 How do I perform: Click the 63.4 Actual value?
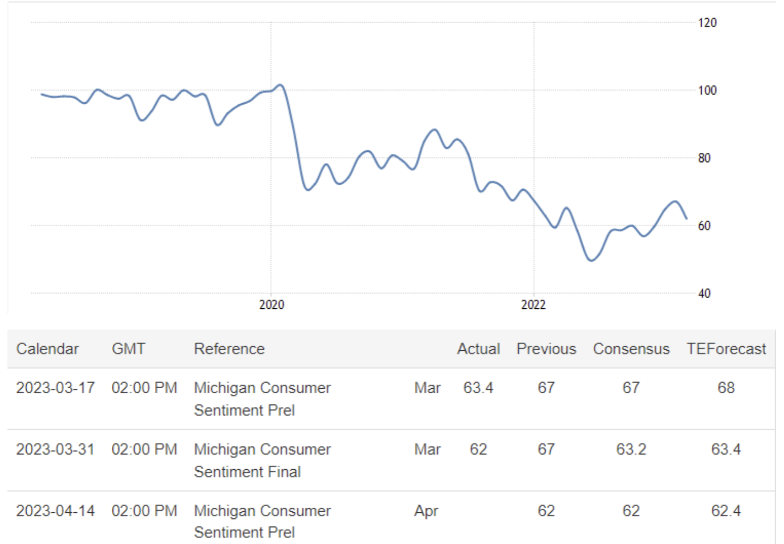[478, 388]
